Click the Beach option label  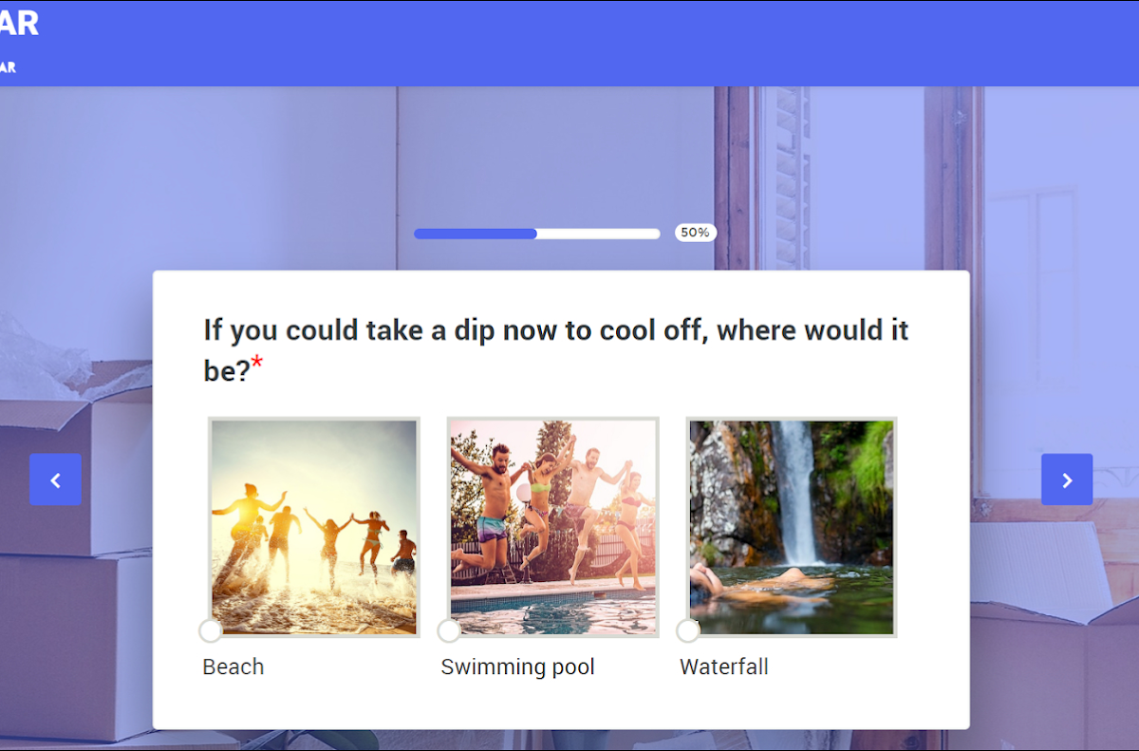[x=233, y=667]
